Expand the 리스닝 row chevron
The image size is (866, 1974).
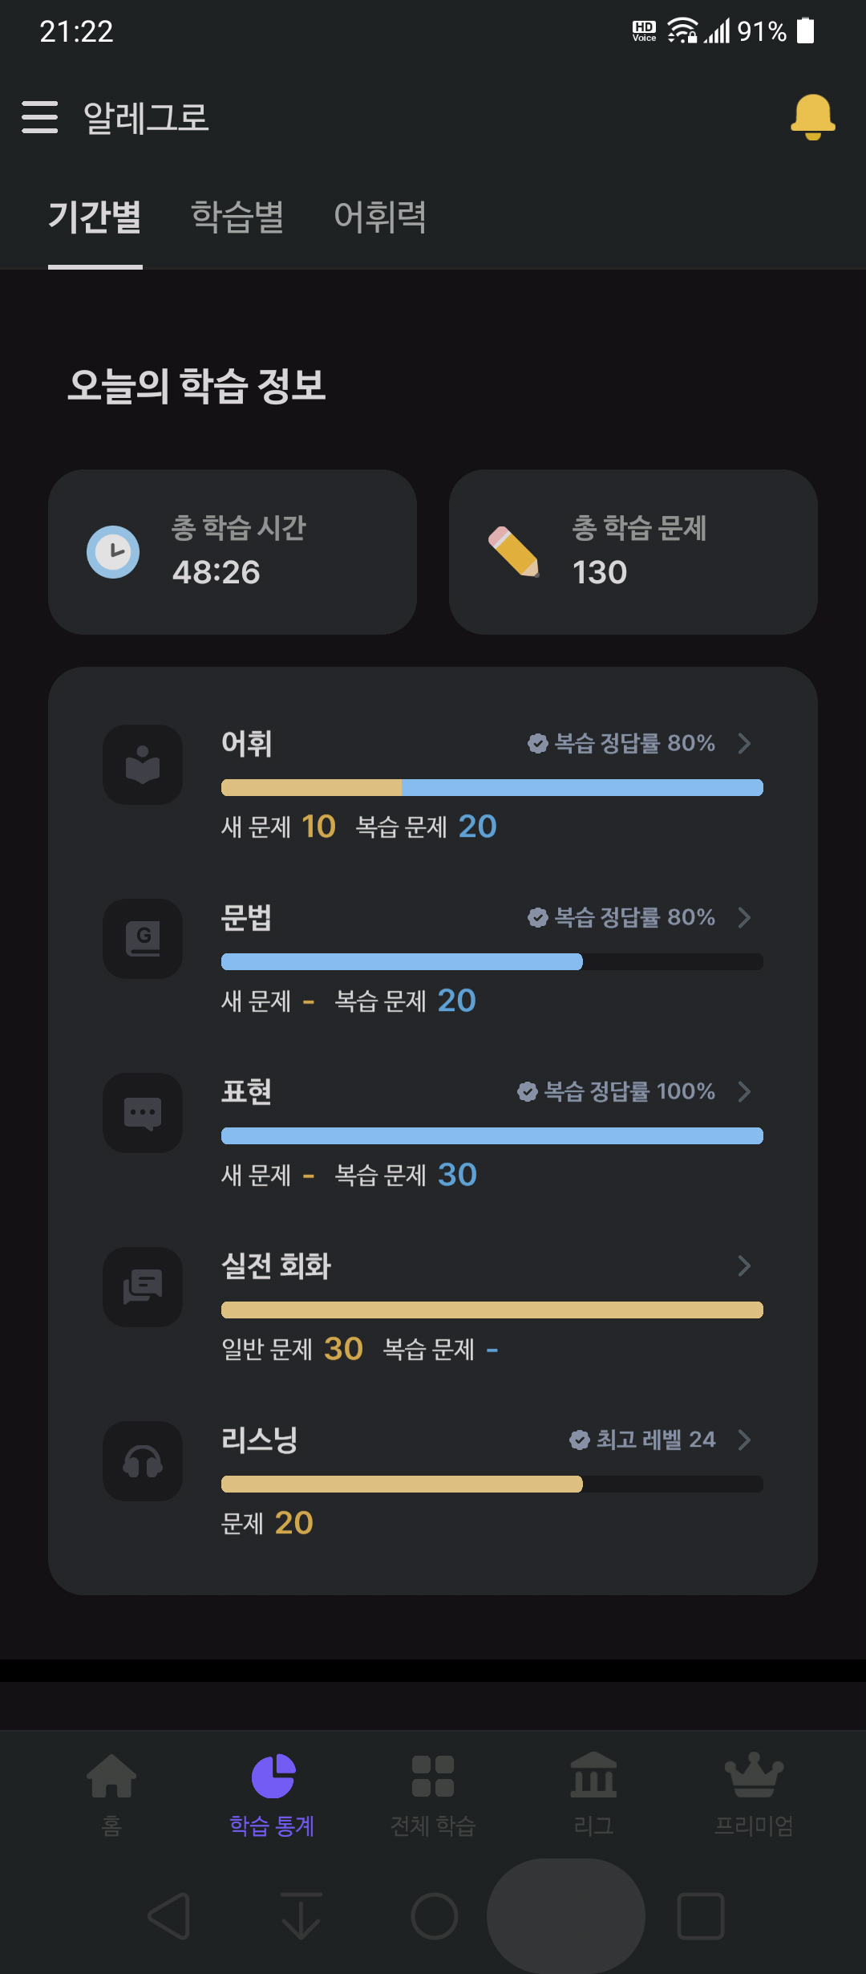click(744, 1440)
